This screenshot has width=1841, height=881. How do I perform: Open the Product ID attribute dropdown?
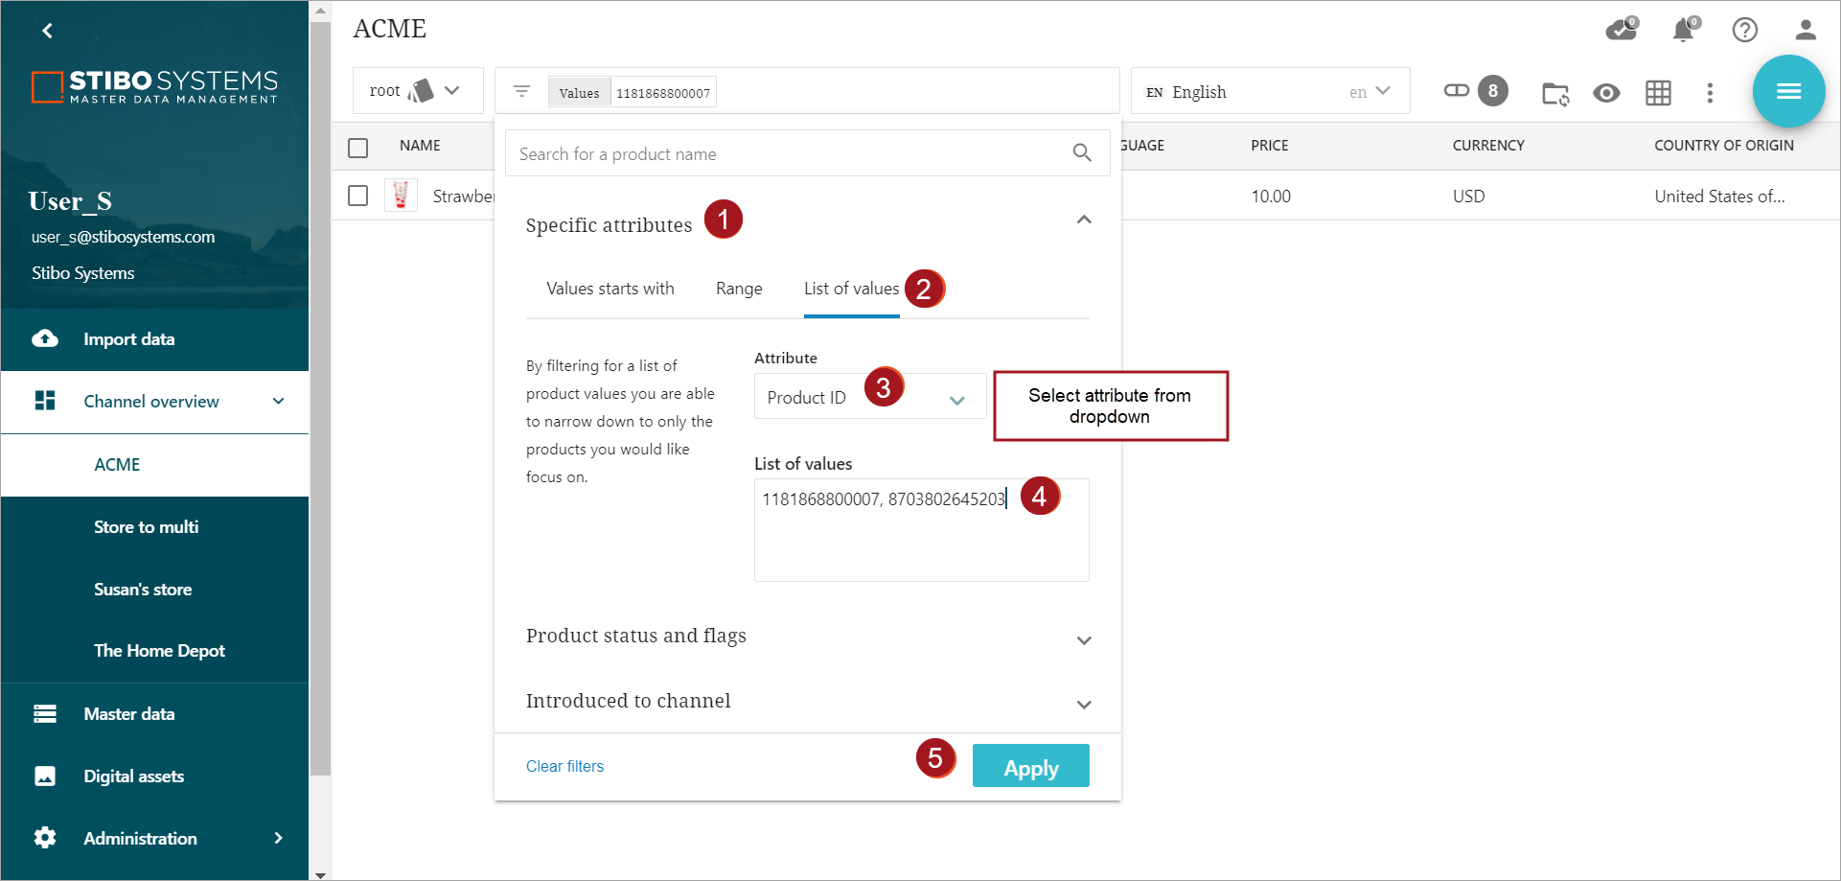[x=869, y=397]
